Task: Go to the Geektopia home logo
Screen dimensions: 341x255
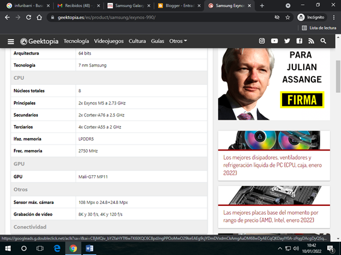Action: 39,41
